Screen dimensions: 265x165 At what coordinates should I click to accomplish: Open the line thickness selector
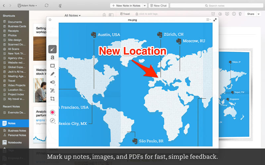pyautogui.click(x=52, y=121)
